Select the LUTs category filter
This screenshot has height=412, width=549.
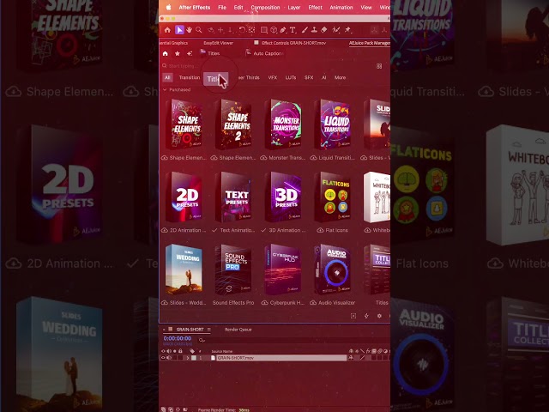point(291,77)
